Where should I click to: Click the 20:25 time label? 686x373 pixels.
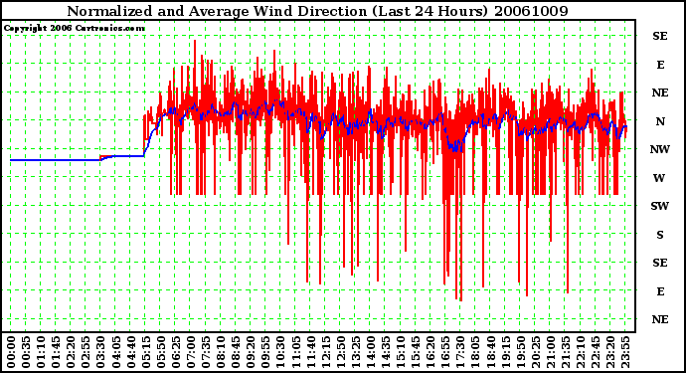(x=536, y=352)
